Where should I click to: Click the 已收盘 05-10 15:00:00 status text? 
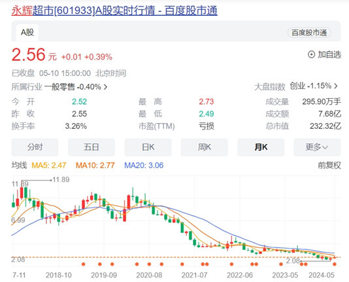pos(51,73)
